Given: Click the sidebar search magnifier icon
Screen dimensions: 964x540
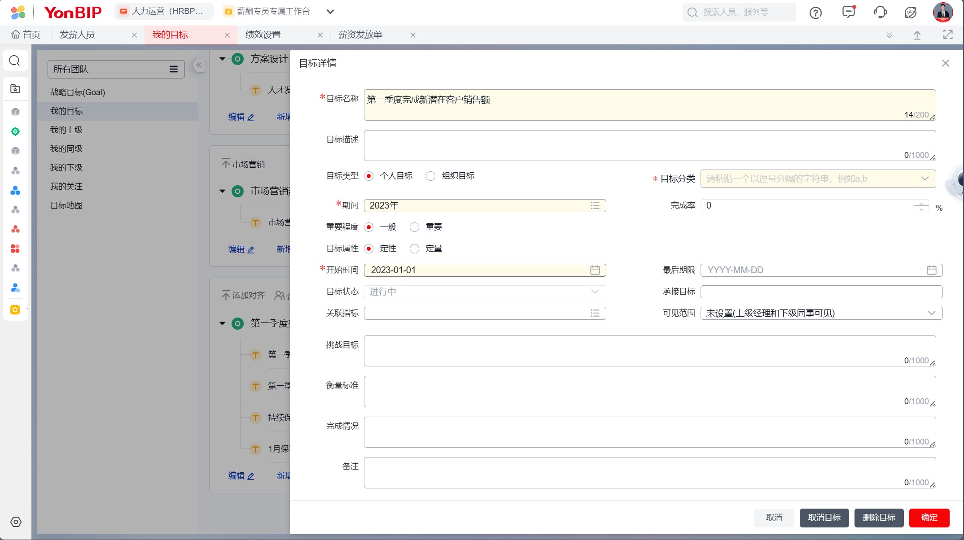Looking at the screenshot, I should tap(15, 61).
